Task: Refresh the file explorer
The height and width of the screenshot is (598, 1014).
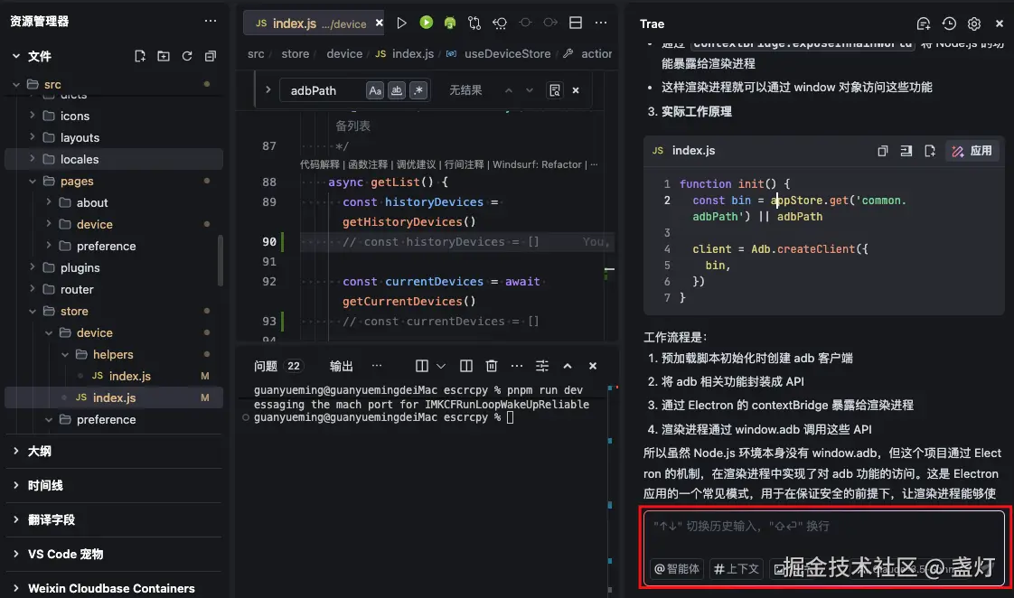Action: point(187,56)
